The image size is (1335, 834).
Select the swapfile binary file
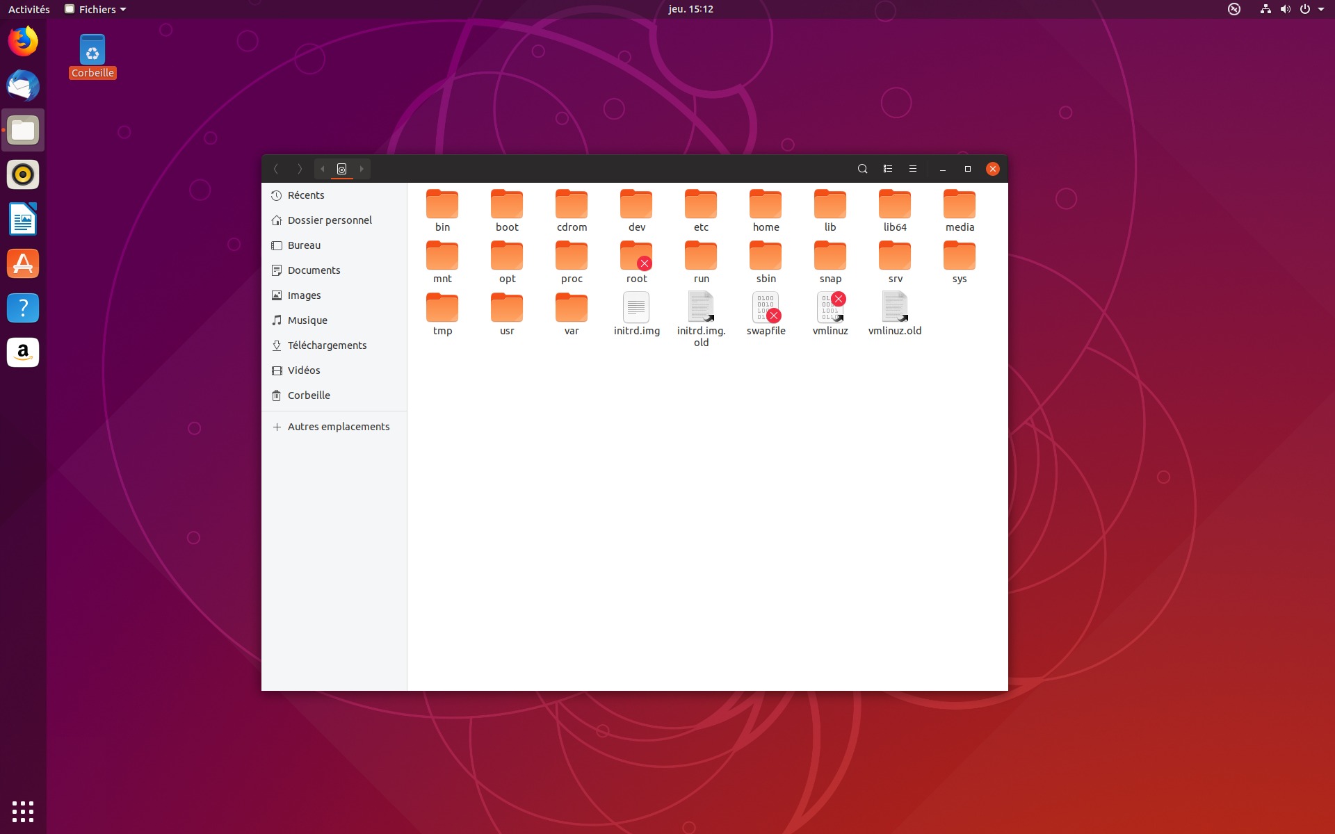[x=766, y=308]
